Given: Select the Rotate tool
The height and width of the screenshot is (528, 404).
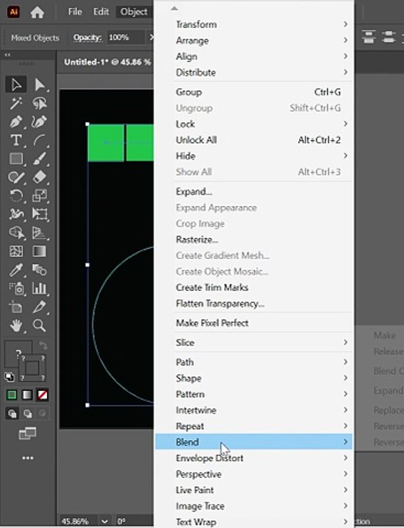Looking at the screenshot, I should coord(16,195).
